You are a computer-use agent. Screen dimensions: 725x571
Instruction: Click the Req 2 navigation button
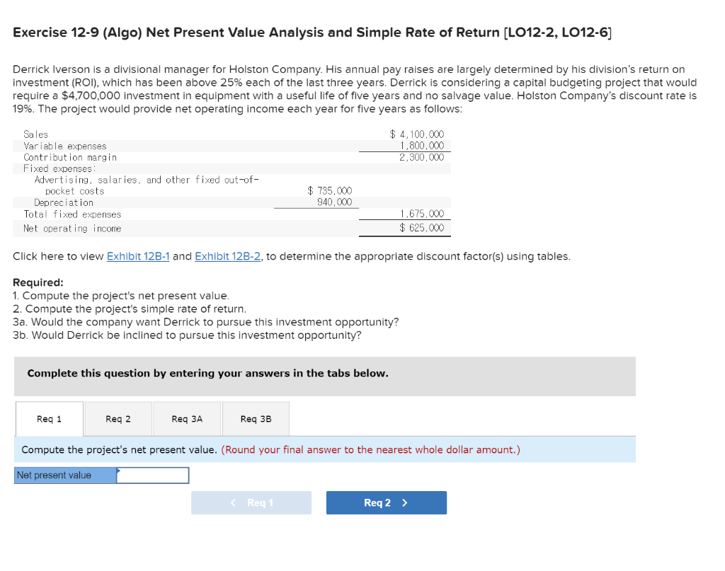tap(386, 502)
